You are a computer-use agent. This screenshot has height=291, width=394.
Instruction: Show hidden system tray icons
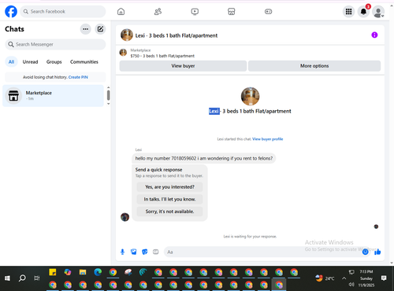tap(344, 278)
